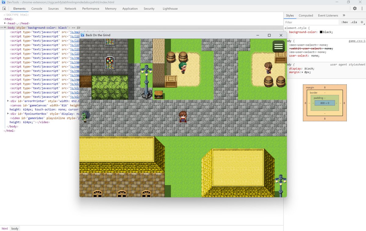Switch to the Sources tab
366x231 pixels.
tap(53, 9)
